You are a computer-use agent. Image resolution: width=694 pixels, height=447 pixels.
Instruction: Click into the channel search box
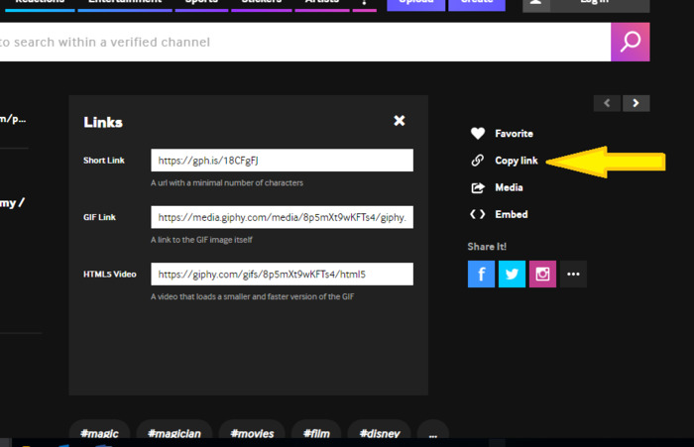click(x=297, y=43)
